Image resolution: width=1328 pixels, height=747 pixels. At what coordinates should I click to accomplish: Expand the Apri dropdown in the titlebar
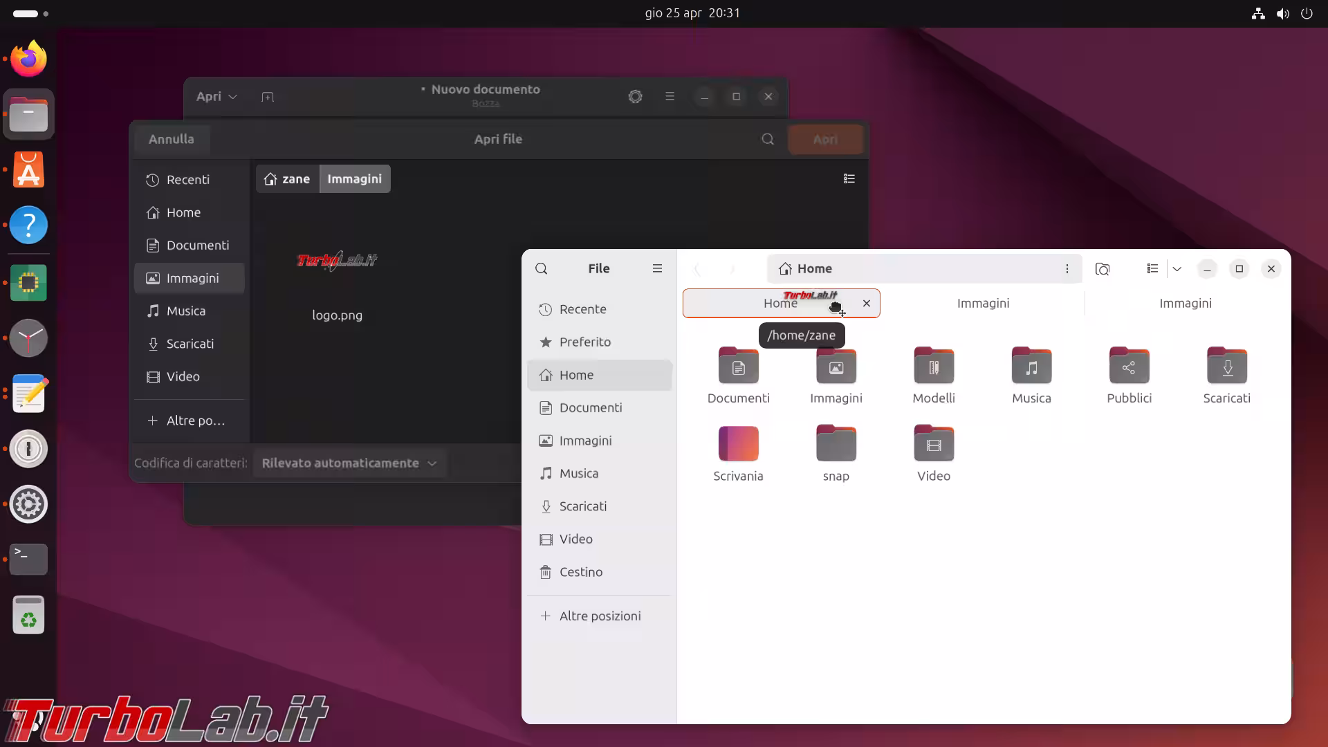[x=216, y=96]
